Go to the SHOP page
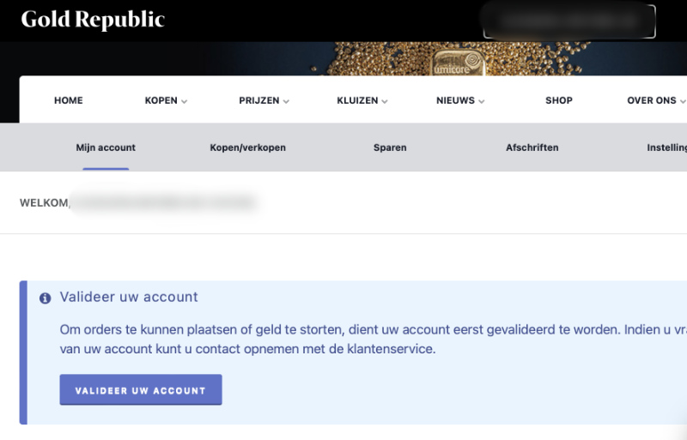 [x=559, y=100]
